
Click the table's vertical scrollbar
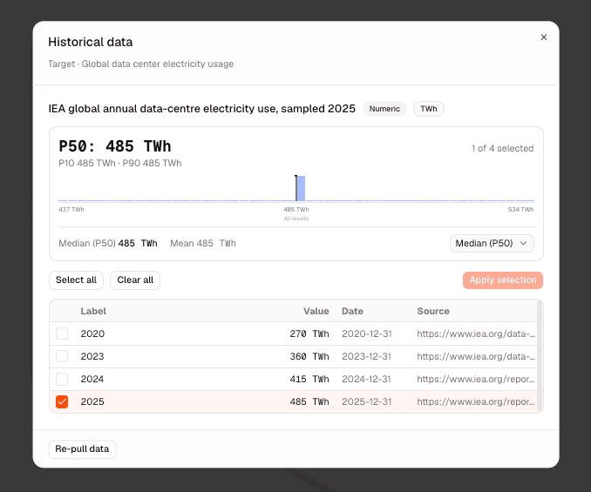[x=540, y=355]
